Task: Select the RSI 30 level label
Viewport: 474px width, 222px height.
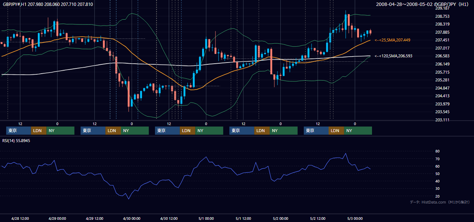Action: (x=437, y=188)
